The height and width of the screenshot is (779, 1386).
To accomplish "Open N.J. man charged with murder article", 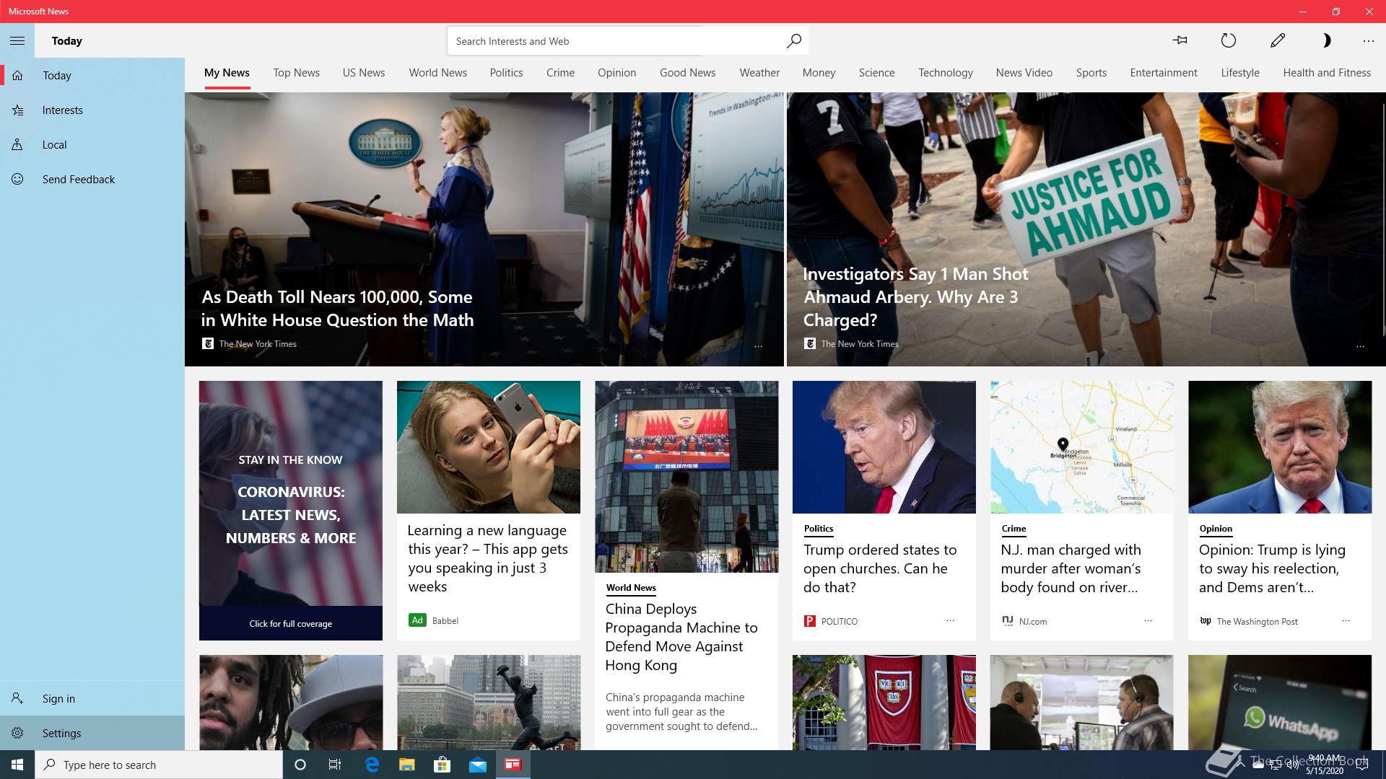I will pyautogui.click(x=1071, y=568).
